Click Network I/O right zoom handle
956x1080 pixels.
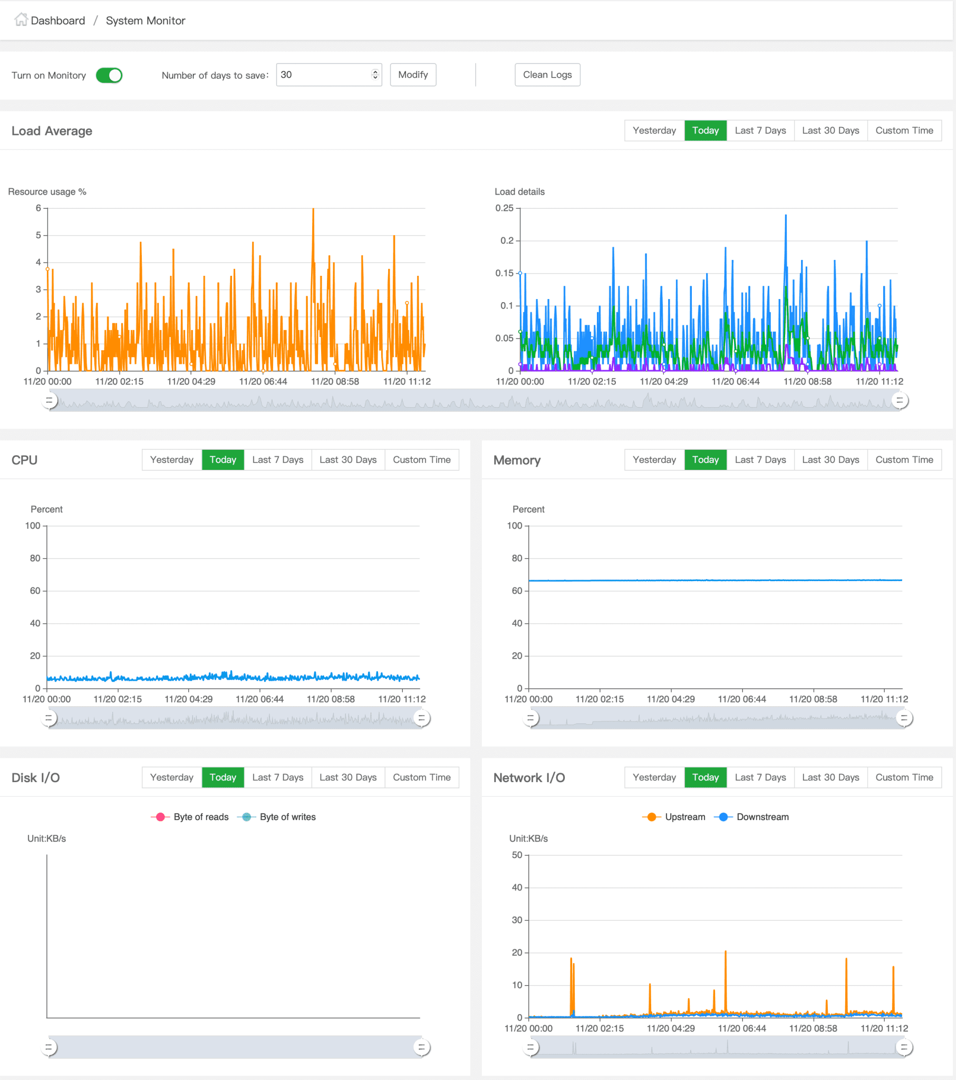[904, 1047]
